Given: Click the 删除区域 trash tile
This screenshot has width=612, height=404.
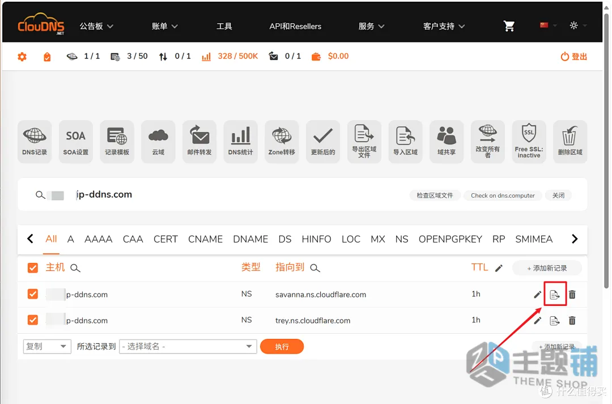Looking at the screenshot, I should 570,141.
